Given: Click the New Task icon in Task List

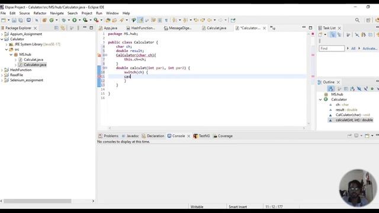Looking at the screenshot, I should 320,35.
